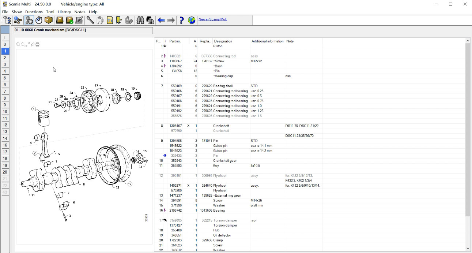Select side tab '2'

(x=5, y=58)
